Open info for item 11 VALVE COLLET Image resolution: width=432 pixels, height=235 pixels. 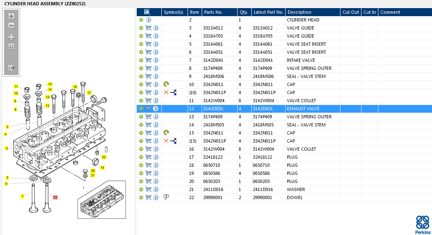point(156,101)
